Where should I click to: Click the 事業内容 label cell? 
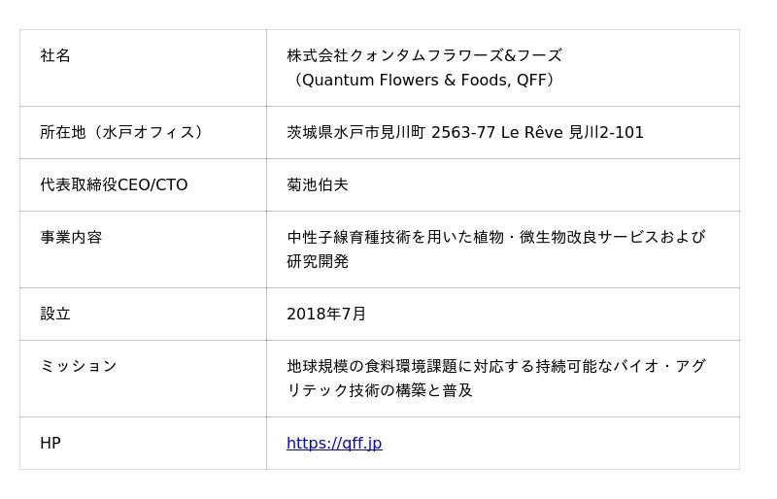pyautogui.click(x=71, y=238)
